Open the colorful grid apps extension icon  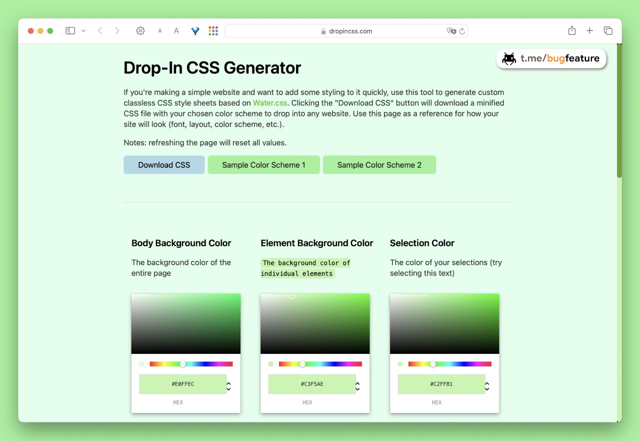213,31
